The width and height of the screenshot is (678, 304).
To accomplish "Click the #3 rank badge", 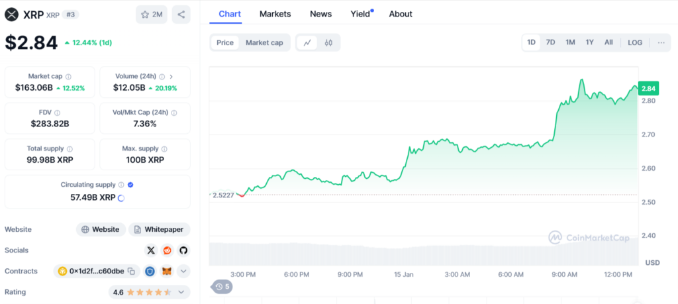I will (70, 15).
